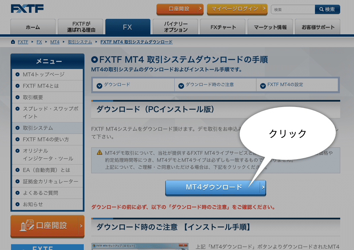Viewport: 354px width, 250px height.
Task: Click the FXTF MT4 セットアップ screenshot thumbnail
Action: click(x=140, y=246)
